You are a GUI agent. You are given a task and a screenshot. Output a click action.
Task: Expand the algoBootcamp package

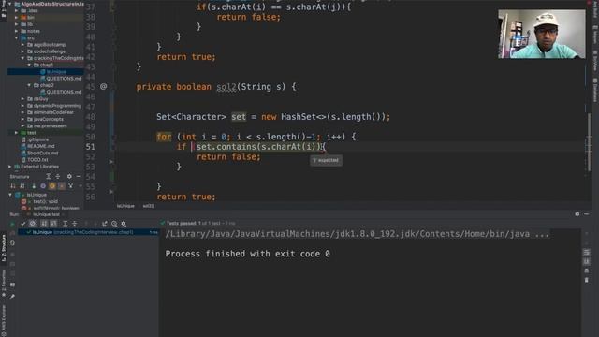coord(22,45)
